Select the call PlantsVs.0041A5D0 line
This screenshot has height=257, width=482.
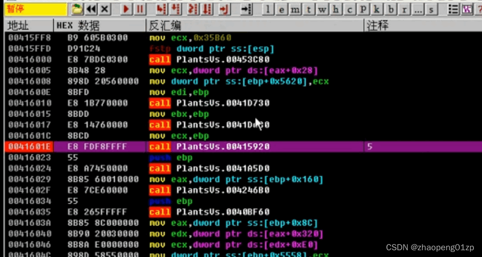209,168
